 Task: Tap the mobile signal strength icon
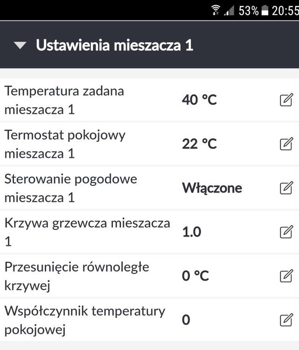[x=229, y=11]
